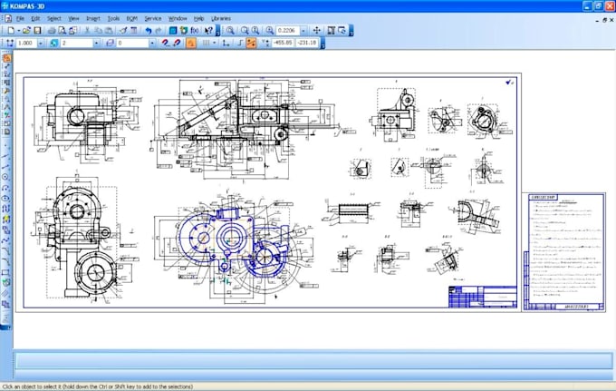
Task: Zoom to window with magnifier
Action: pyautogui.click(x=230, y=30)
